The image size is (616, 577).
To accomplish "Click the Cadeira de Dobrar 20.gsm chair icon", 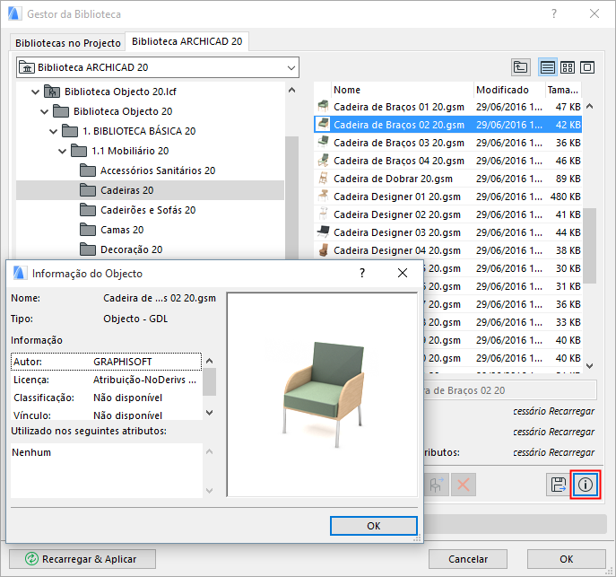I will coord(323,178).
